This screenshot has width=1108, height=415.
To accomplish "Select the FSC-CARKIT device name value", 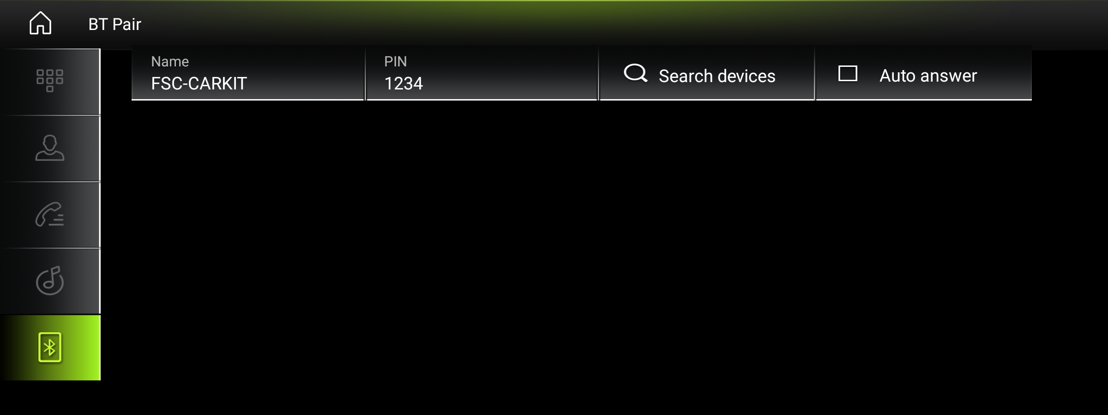I will 199,83.
